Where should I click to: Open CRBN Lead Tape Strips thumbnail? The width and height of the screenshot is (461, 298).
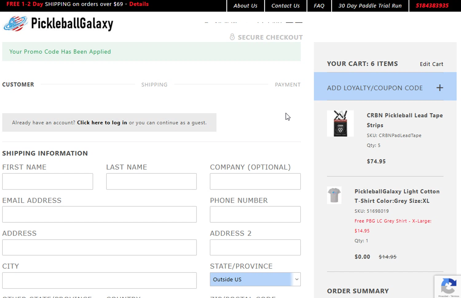340,124
